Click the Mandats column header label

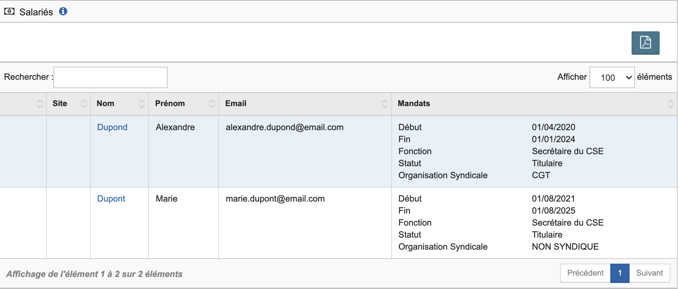(414, 103)
